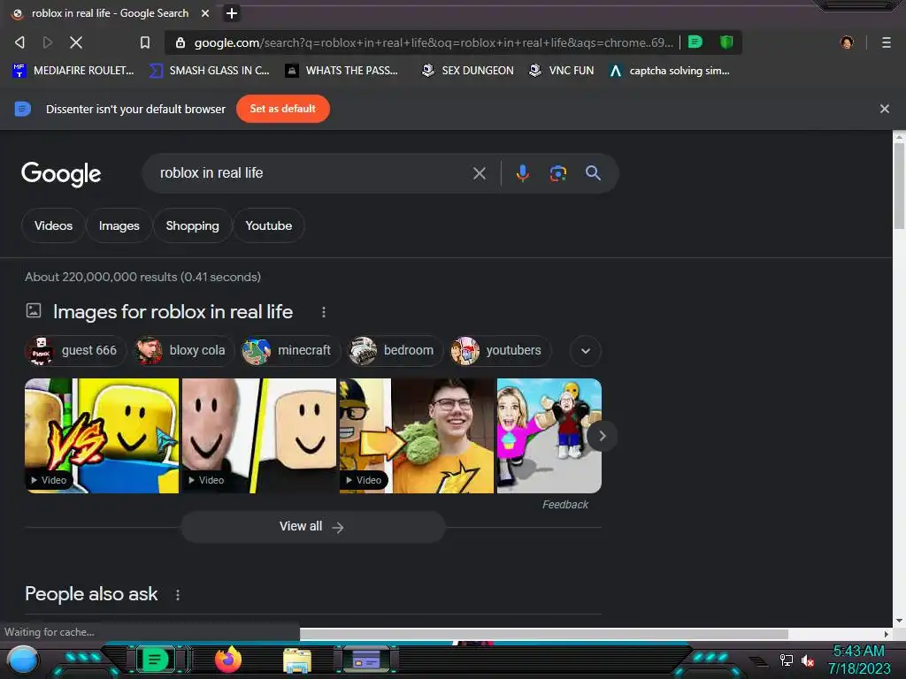Open the browser profile avatar
The image size is (906, 679).
(847, 42)
